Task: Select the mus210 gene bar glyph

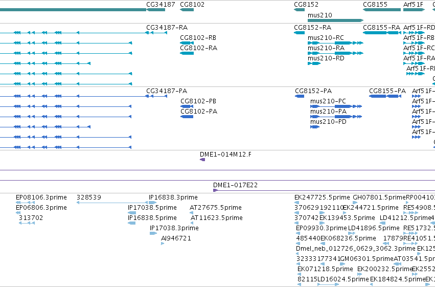Action: [x=335, y=20]
